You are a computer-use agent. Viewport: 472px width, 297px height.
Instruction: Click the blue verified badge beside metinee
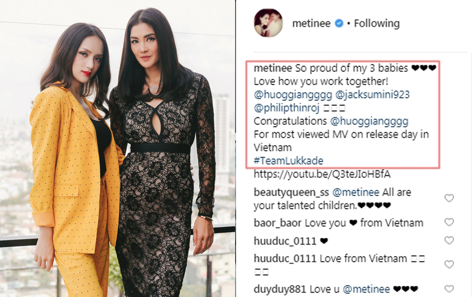[x=339, y=23]
